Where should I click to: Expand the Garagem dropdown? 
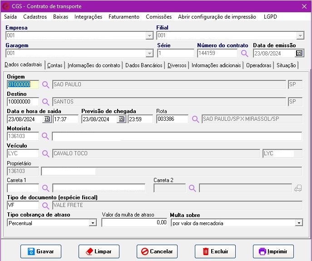coord(149,53)
